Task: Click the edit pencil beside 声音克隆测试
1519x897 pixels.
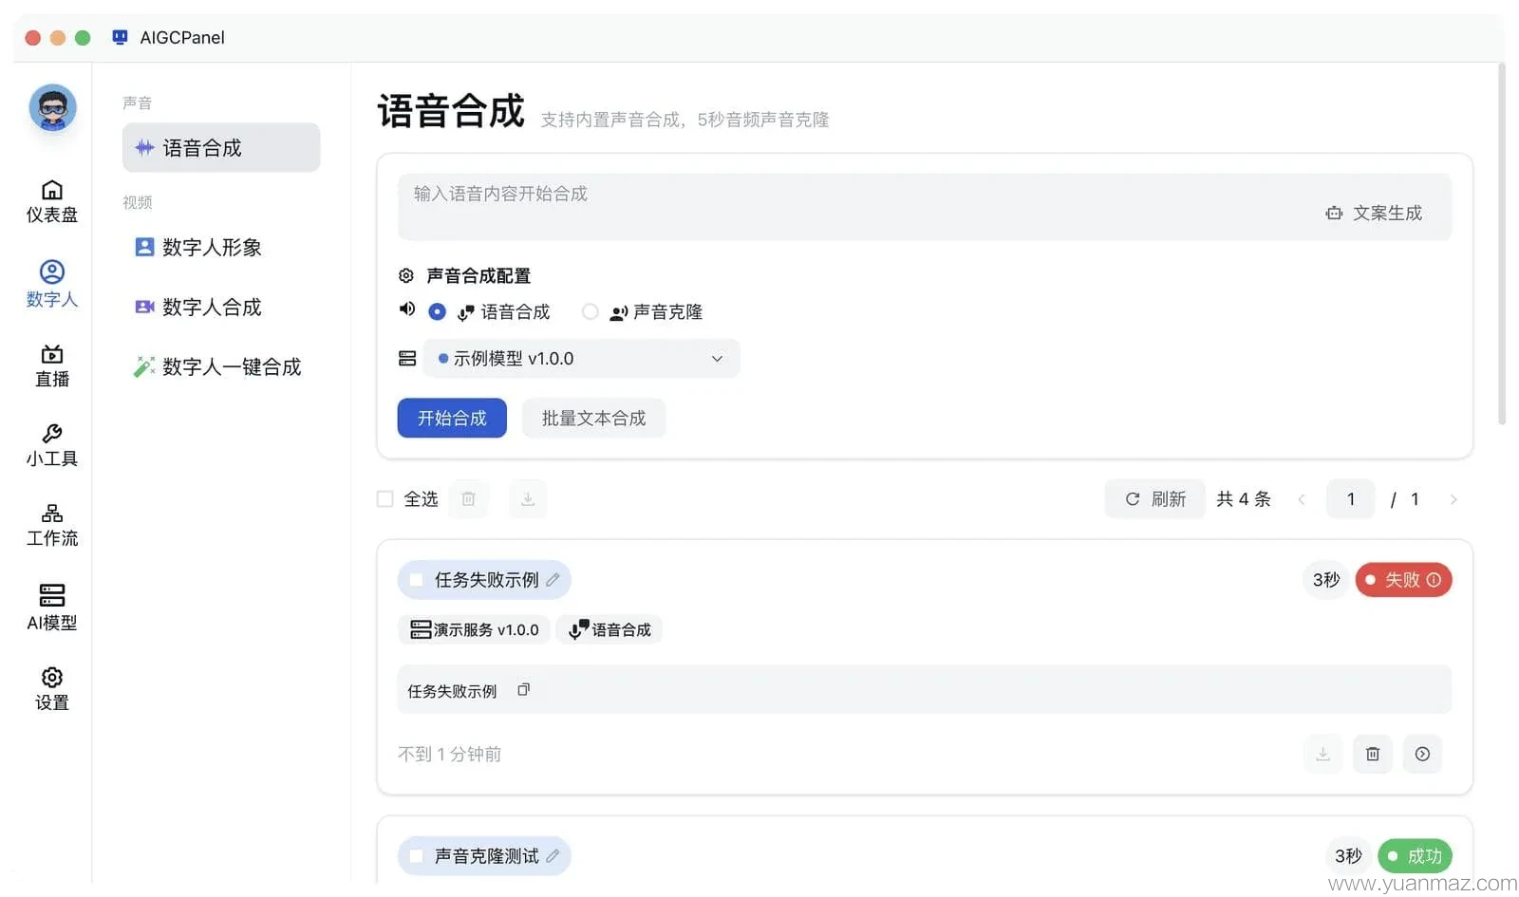Action: point(553,855)
